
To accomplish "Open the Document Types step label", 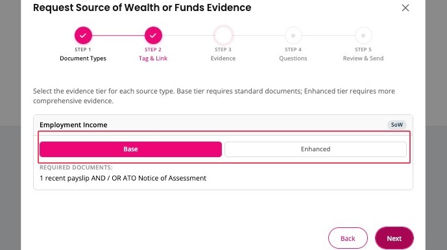I will tap(83, 58).
